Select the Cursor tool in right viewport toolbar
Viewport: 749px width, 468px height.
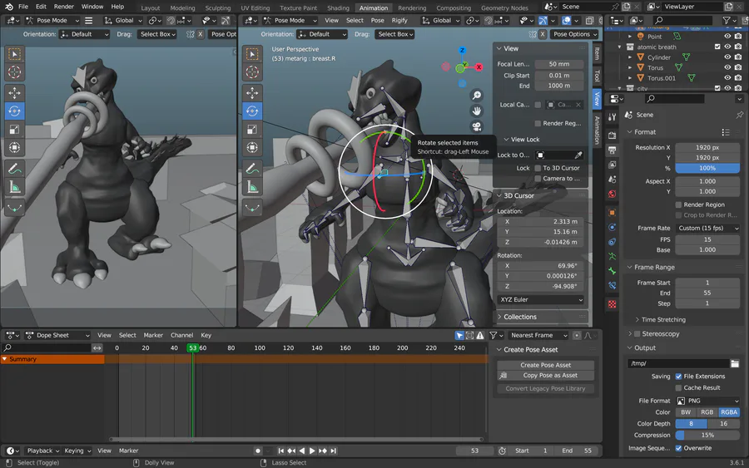pos(252,72)
